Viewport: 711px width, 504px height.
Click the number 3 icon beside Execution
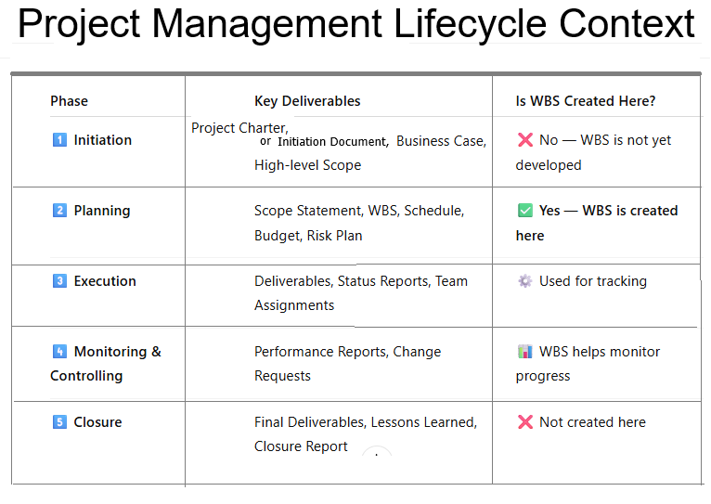pyautogui.click(x=59, y=281)
